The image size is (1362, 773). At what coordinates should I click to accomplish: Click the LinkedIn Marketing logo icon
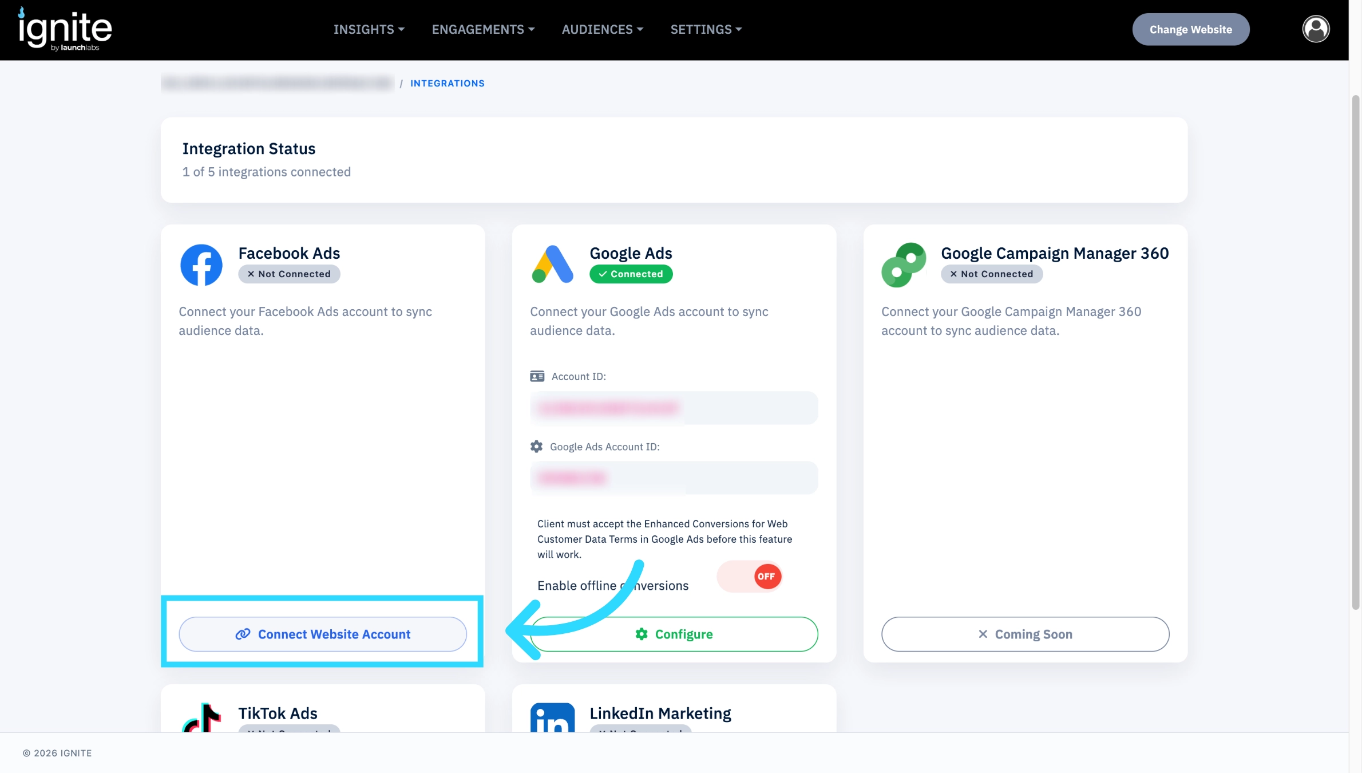(552, 717)
